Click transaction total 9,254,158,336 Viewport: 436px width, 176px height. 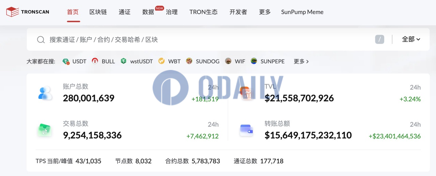[92, 135]
